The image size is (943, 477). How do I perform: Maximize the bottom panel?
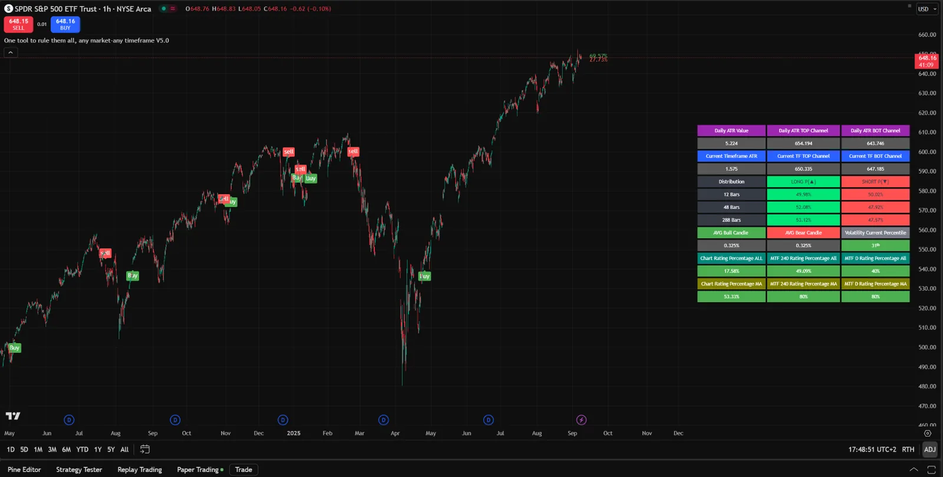point(931,469)
